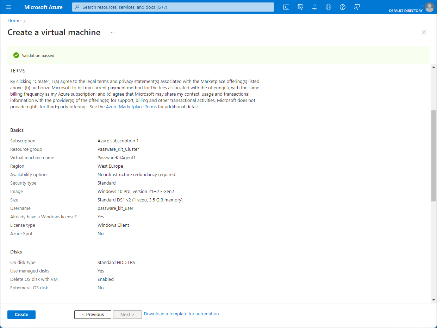Click the Resource group field label

(x=26, y=149)
